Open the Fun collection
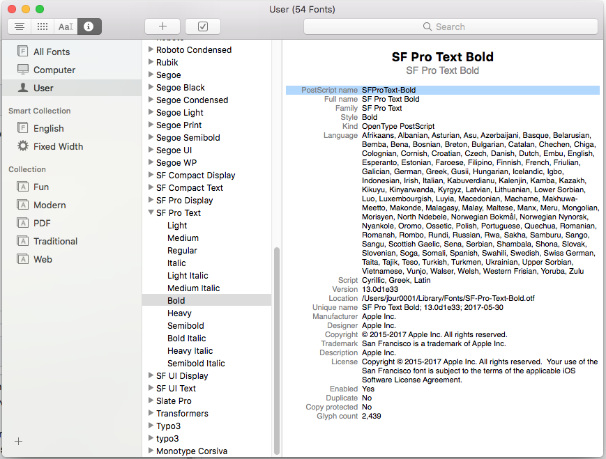This screenshot has height=459, width=606. pyautogui.click(x=40, y=187)
